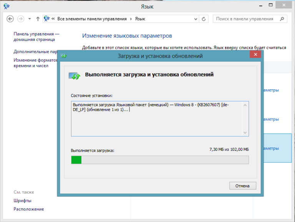This screenshot has width=295, height=222.
Task: Open 'Изменение форматов даты, времени и чисел'
Action: pyautogui.click(x=35, y=63)
